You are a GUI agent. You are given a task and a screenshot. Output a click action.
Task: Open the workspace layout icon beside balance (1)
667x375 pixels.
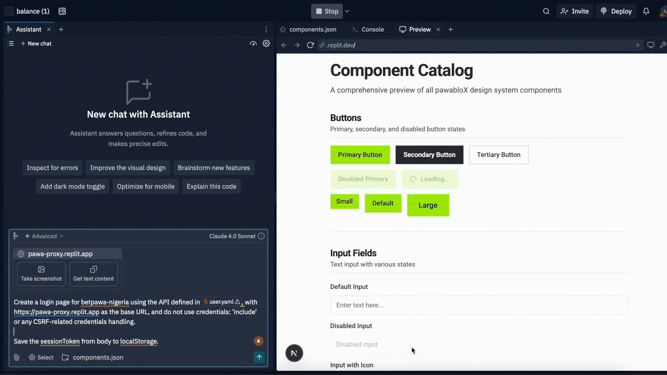pyautogui.click(x=62, y=11)
